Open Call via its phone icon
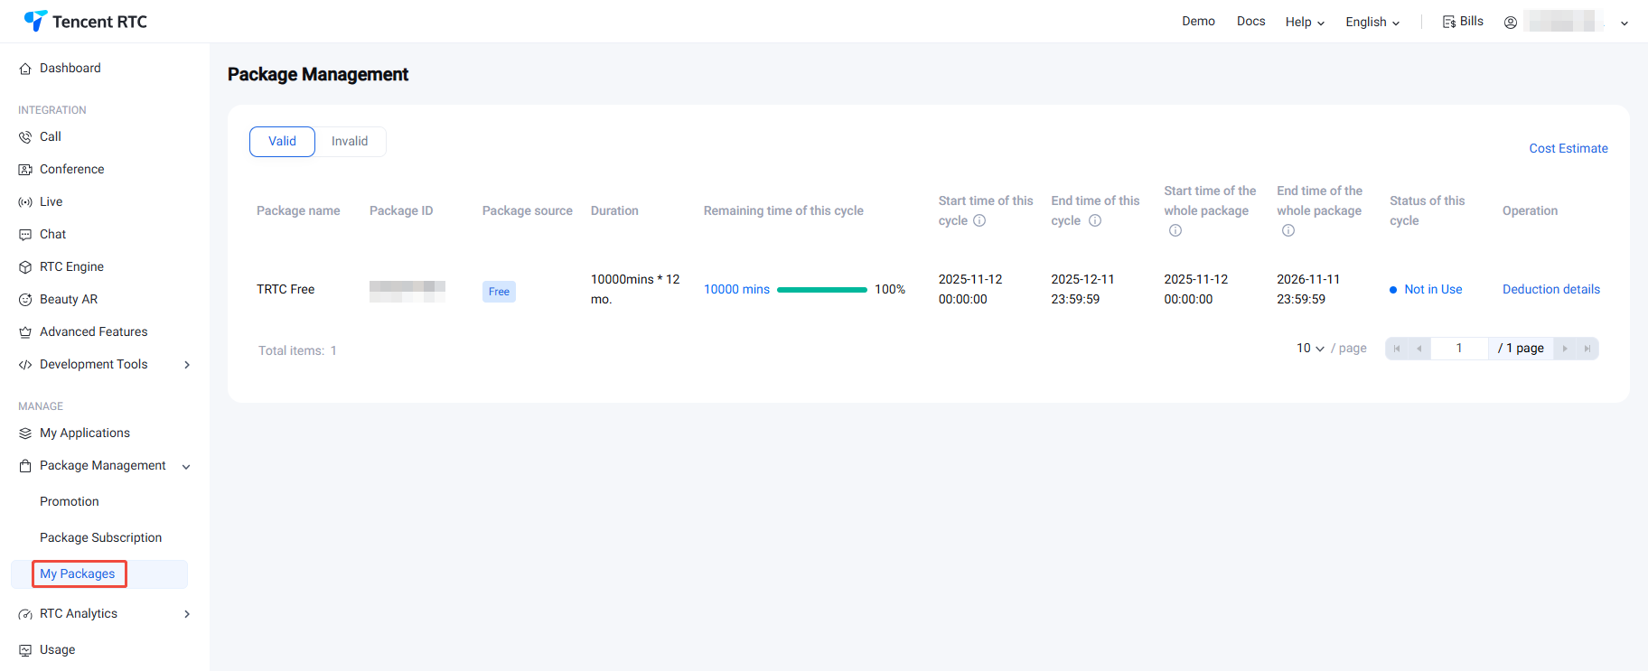This screenshot has width=1648, height=671. point(25,137)
